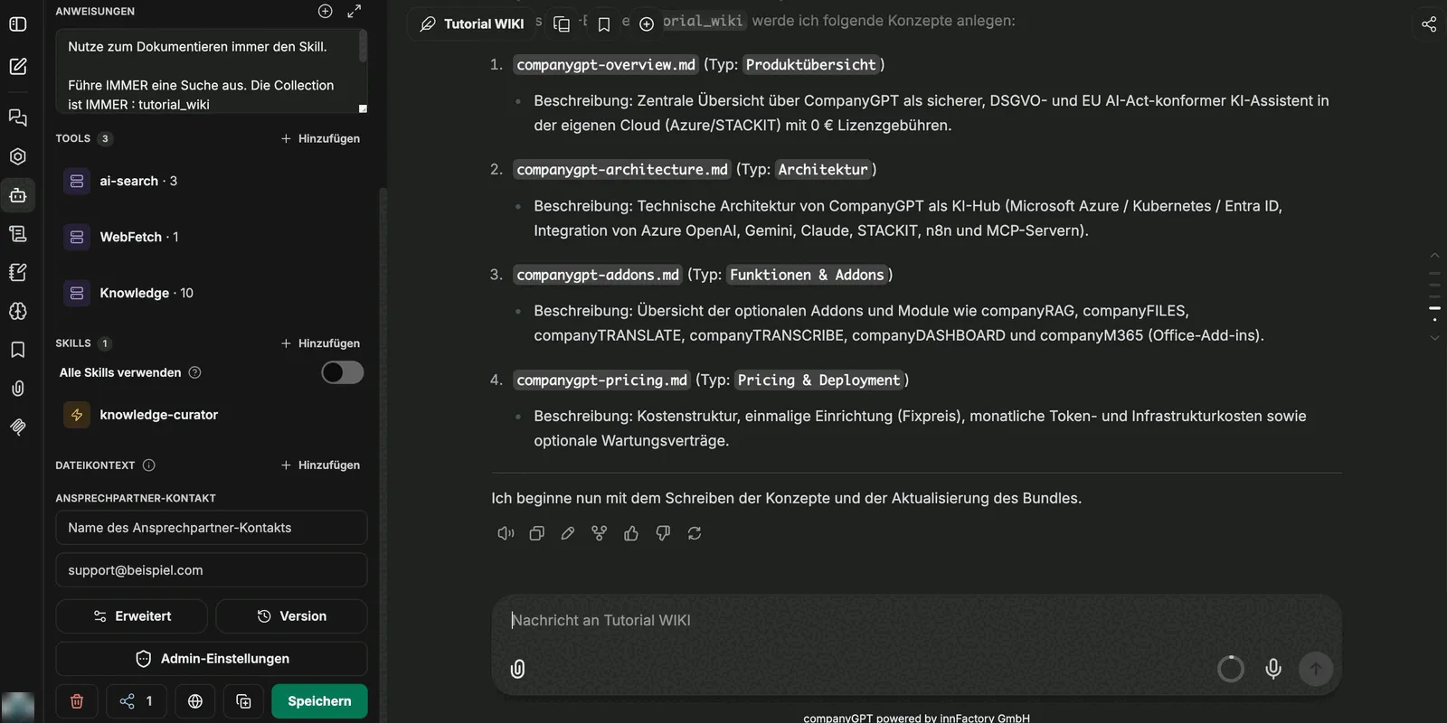
Task: Start a new chat with the compose icon
Action: click(17, 66)
